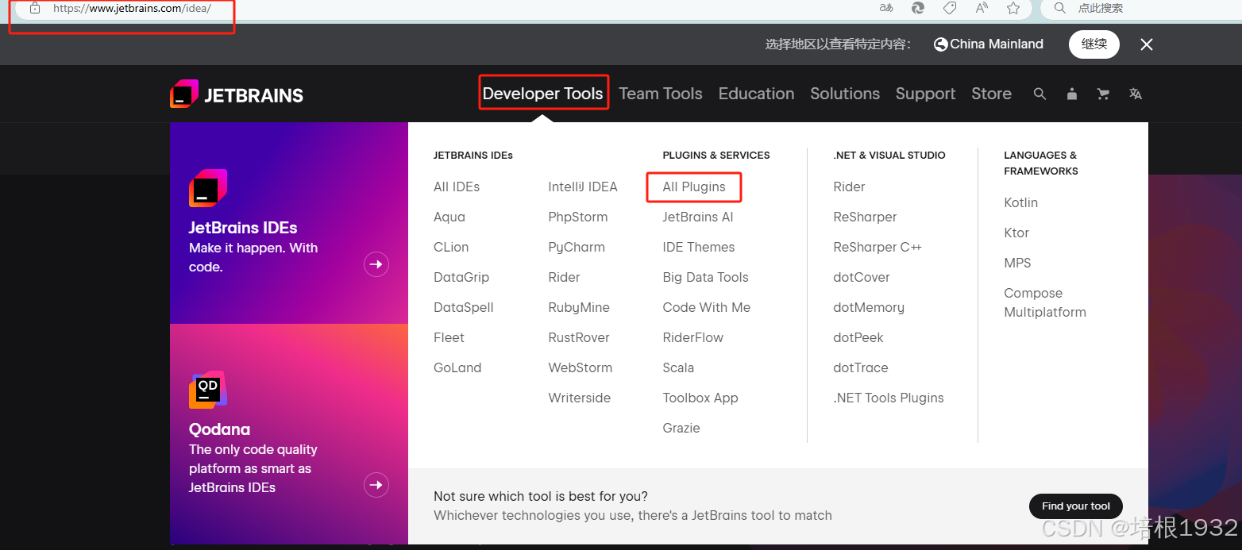Open the shopping cart icon

click(1103, 94)
